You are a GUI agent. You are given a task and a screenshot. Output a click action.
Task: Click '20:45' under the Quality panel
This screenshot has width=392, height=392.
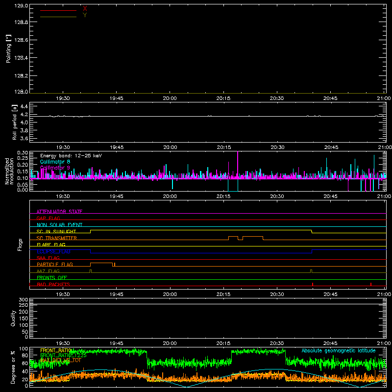click(330, 343)
